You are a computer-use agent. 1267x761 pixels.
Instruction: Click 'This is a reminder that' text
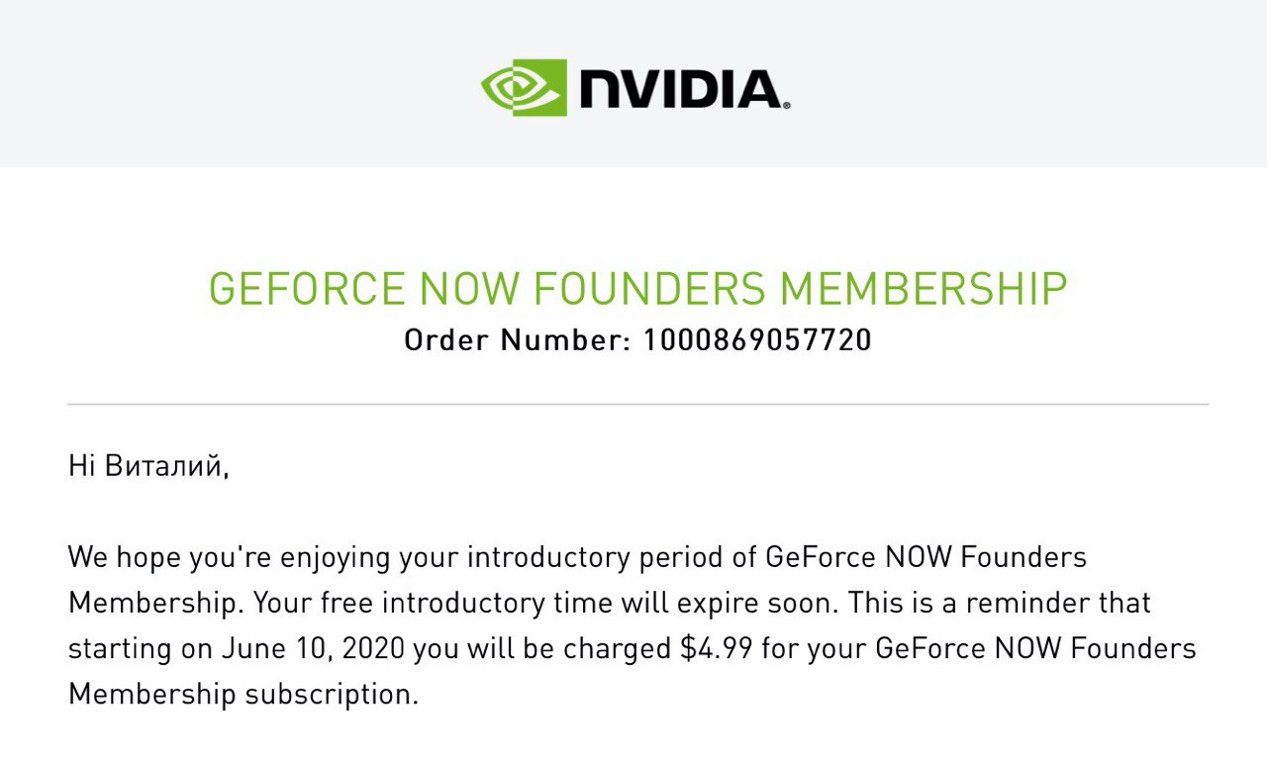click(1000, 604)
